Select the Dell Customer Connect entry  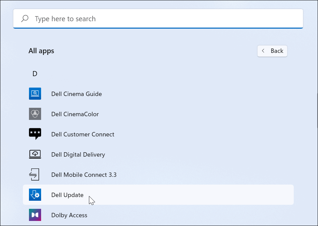83,134
